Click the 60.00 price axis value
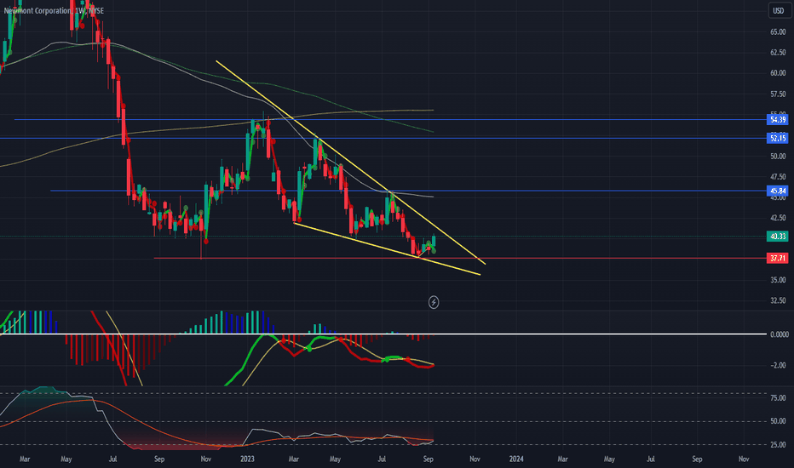This screenshot has width=794, height=468. click(778, 73)
